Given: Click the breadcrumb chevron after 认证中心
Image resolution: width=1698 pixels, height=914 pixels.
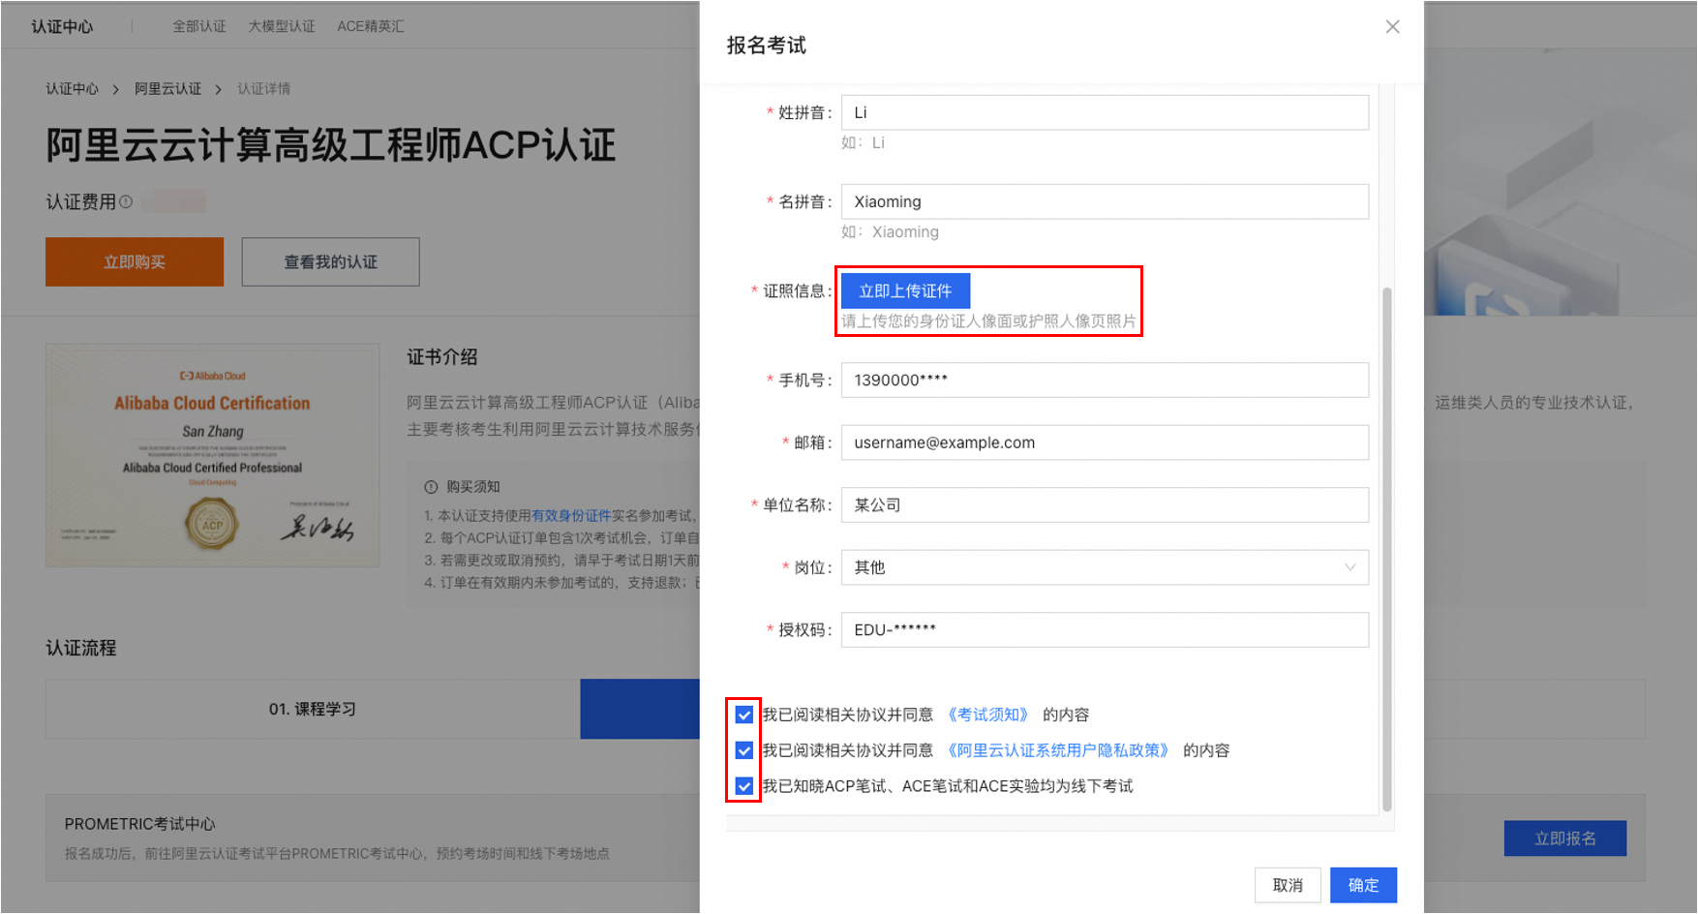Looking at the screenshot, I should click(x=116, y=89).
